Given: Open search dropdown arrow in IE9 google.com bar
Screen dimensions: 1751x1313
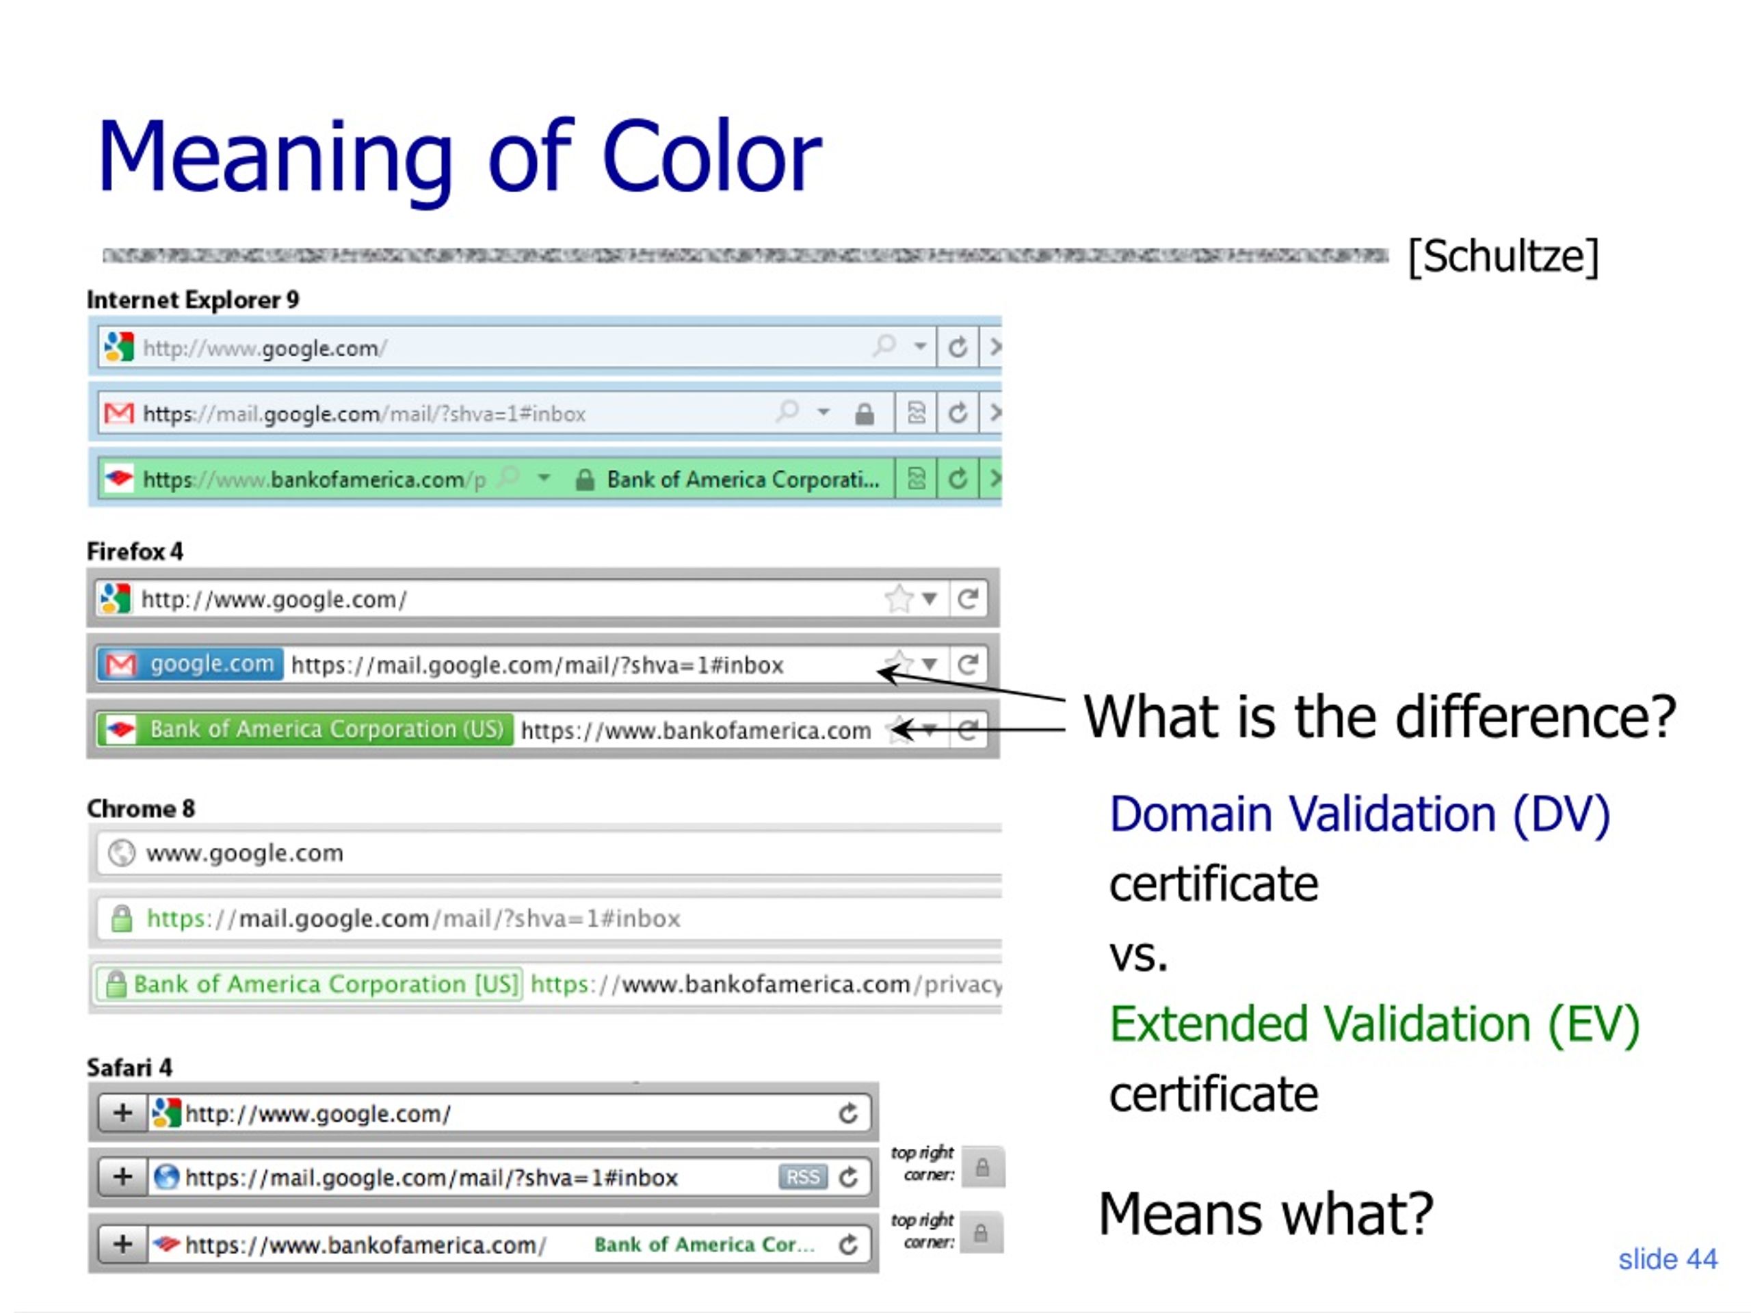Looking at the screenshot, I should (920, 346).
